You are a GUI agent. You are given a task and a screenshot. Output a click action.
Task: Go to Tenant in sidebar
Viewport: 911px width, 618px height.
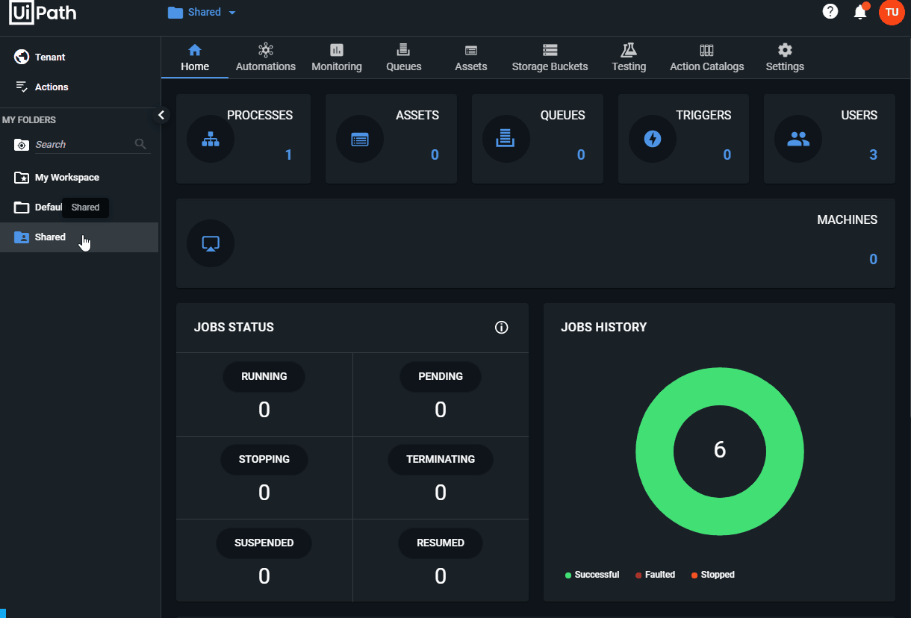(x=40, y=57)
